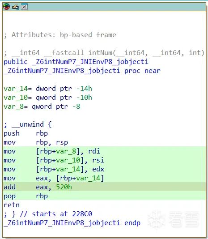
Task: Click the 'proc near' function header line
Action: point(82,71)
